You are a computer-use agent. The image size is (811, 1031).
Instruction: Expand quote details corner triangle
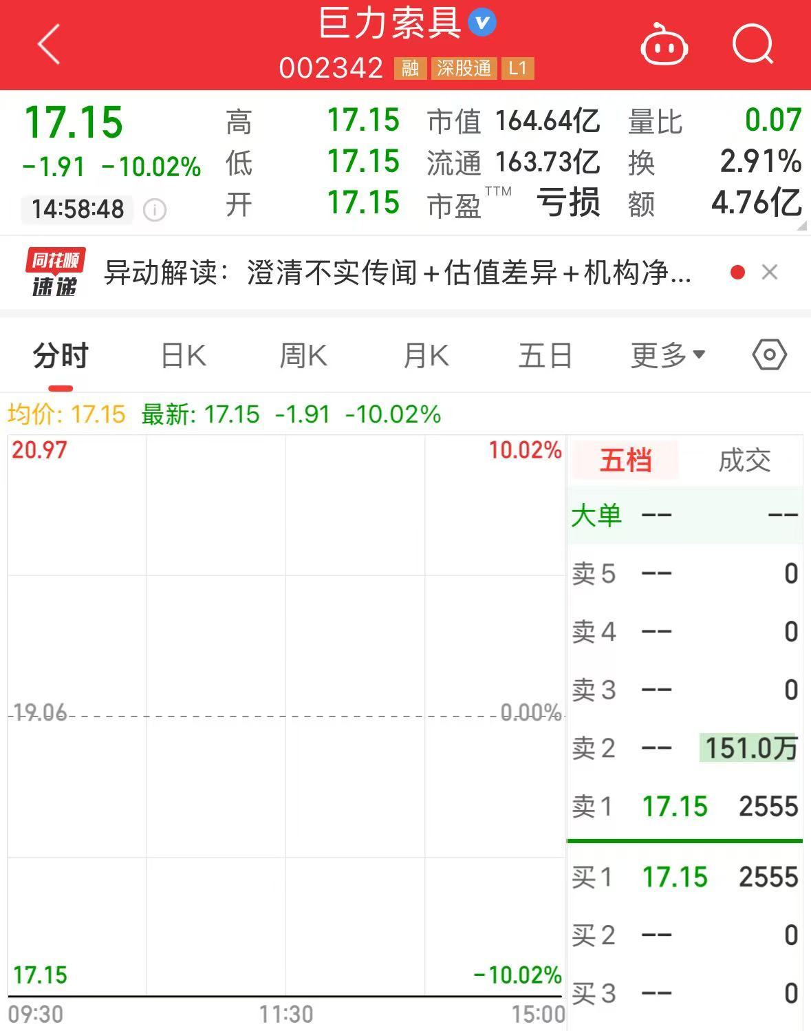click(801, 225)
